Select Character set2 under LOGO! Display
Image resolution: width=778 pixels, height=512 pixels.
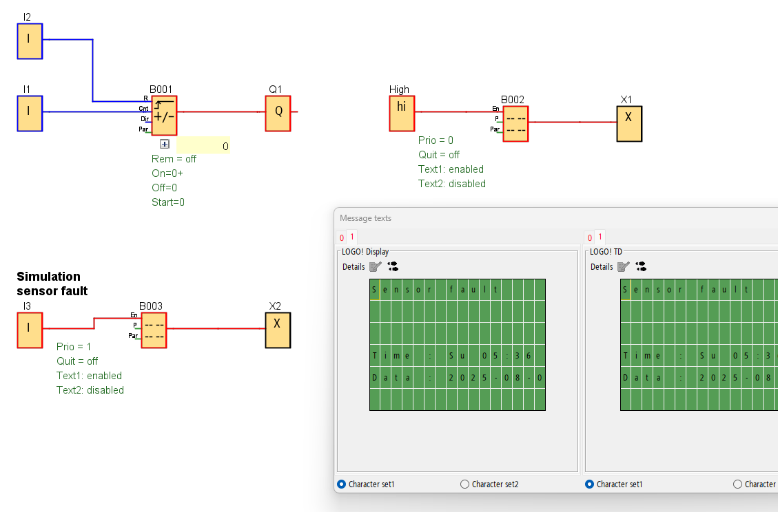[x=465, y=484]
